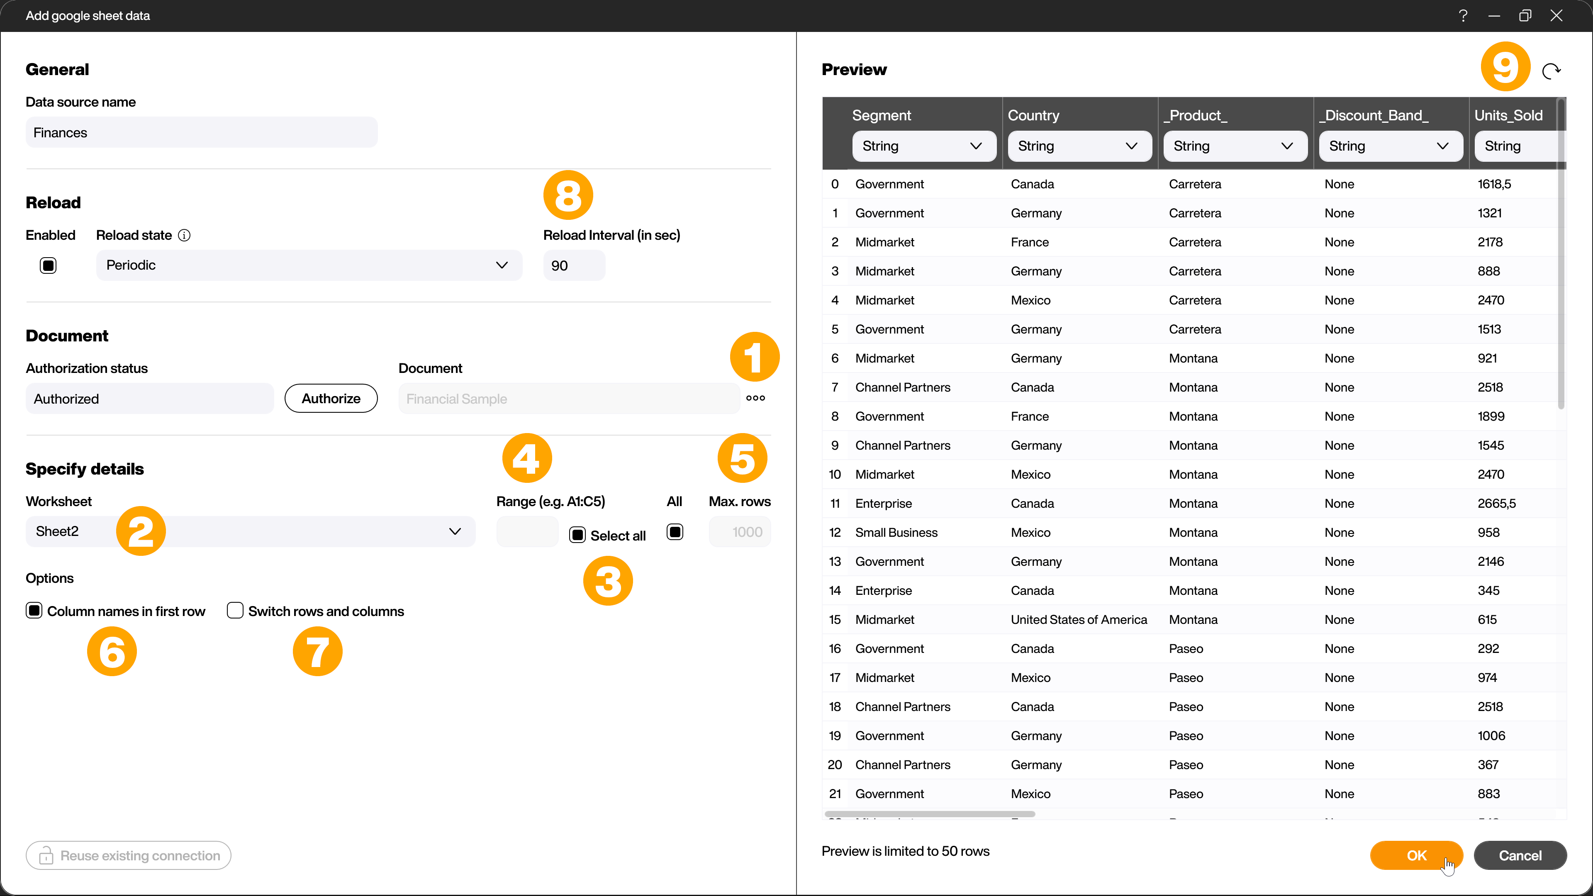Click 'Preview is limited to 50 rows' text
The image size is (1593, 896).
click(x=905, y=852)
